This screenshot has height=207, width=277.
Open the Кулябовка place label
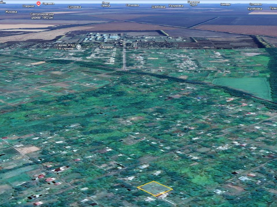tap(255, 9)
